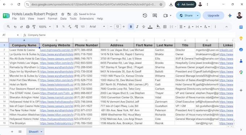Bookmark this page with the star icon

click(161, 4)
